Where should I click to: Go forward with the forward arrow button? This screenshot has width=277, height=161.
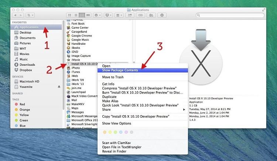21,15
